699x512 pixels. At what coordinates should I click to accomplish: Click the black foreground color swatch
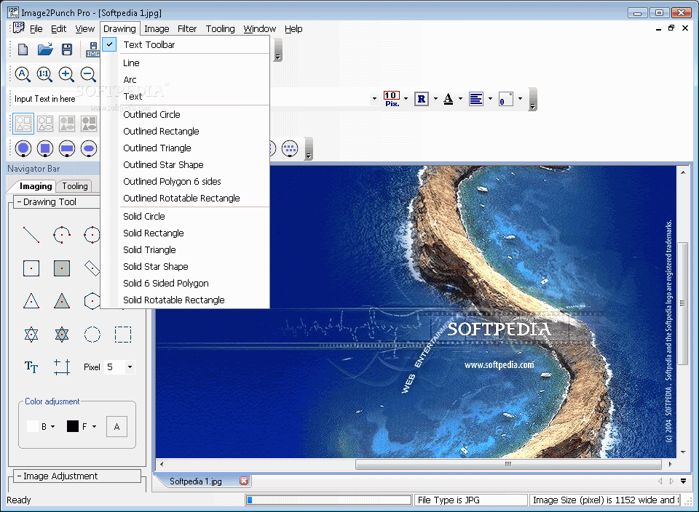(73, 426)
